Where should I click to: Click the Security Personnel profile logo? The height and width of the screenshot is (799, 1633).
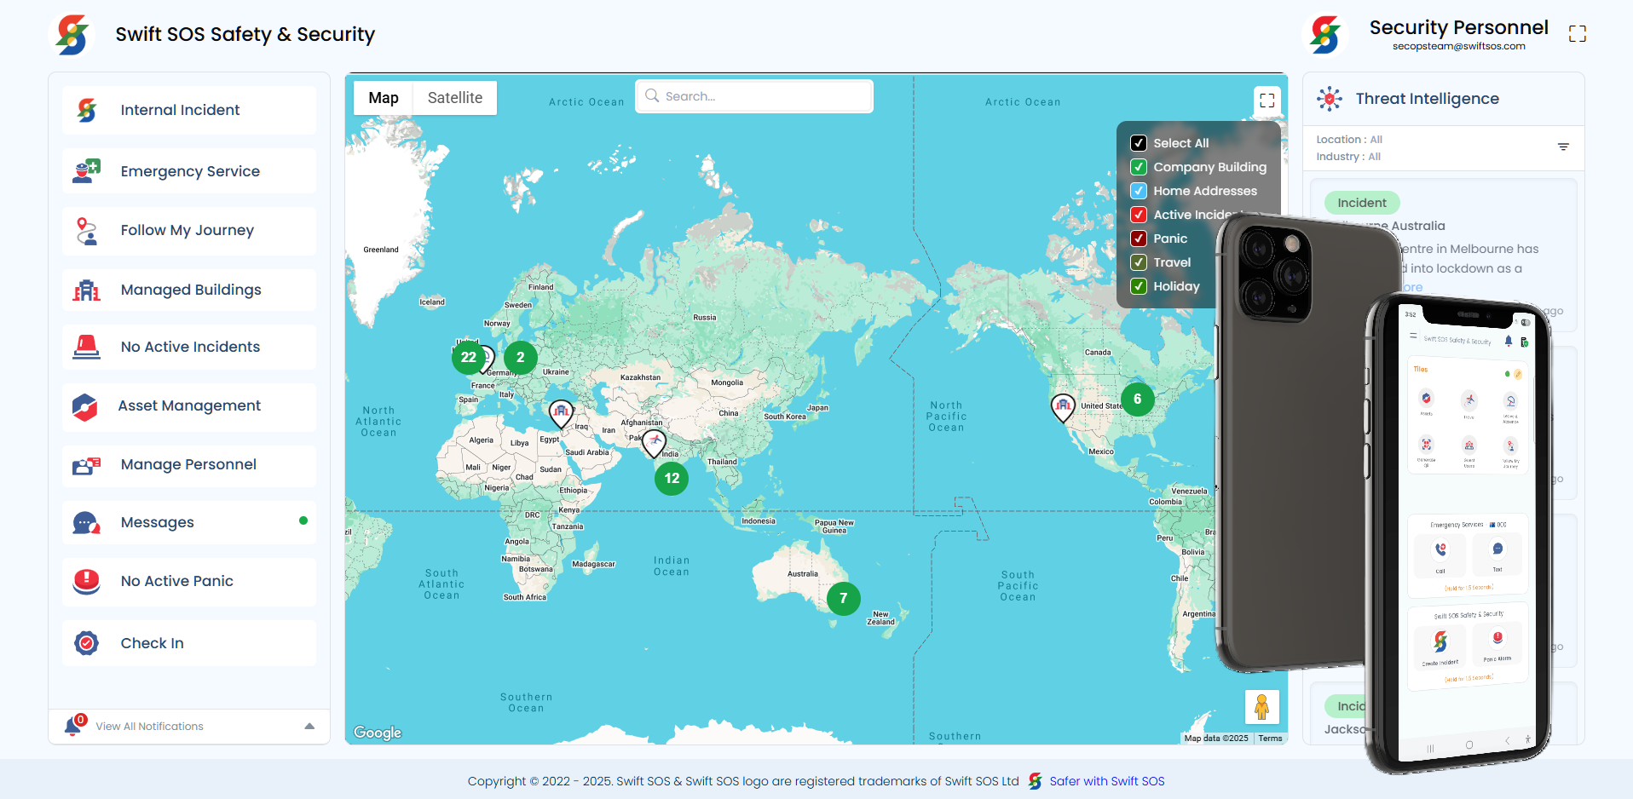(x=1325, y=35)
